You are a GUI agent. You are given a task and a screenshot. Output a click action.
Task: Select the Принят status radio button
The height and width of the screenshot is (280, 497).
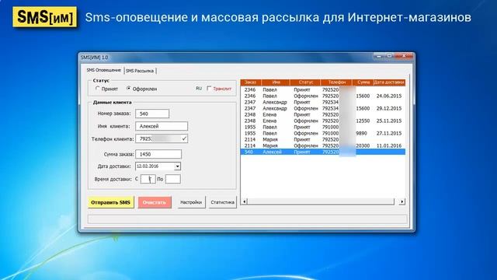click(x=98, y=89)
